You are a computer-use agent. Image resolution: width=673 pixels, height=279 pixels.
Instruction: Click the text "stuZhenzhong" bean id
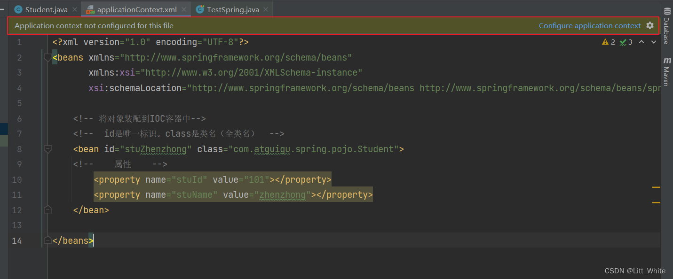(156, 149)
